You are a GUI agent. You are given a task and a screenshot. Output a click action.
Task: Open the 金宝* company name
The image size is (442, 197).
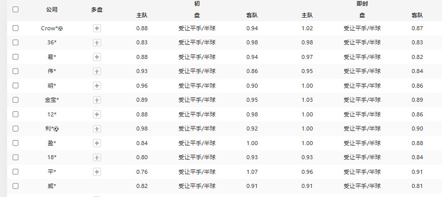[x=52, y=100]
